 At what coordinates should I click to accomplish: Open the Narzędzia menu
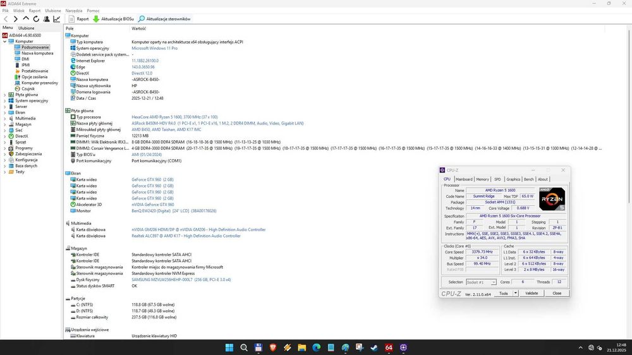(x=74, y=11)
